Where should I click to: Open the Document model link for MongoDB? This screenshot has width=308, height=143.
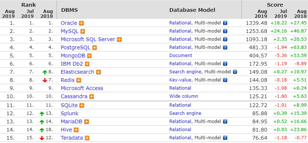point(181,56)
